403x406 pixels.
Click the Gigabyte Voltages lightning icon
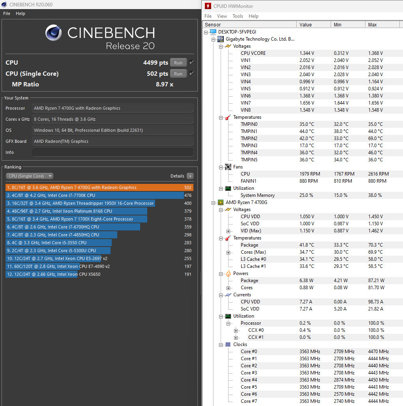click(228, 46)
